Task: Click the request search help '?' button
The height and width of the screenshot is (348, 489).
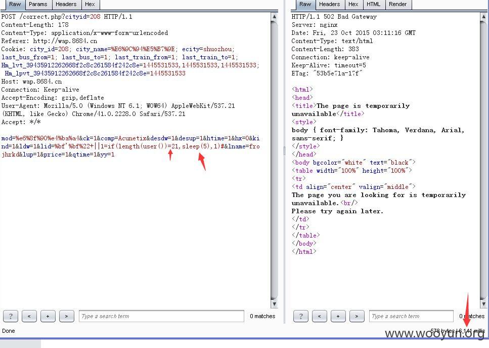Action: pyautogui.click(x=10, y=316)
